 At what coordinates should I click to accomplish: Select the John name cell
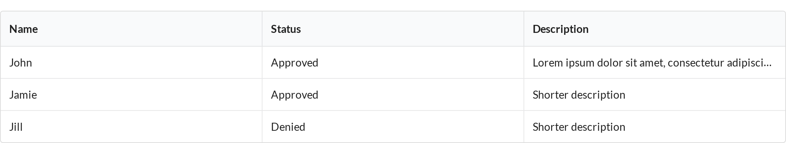[x=131, y=63]
